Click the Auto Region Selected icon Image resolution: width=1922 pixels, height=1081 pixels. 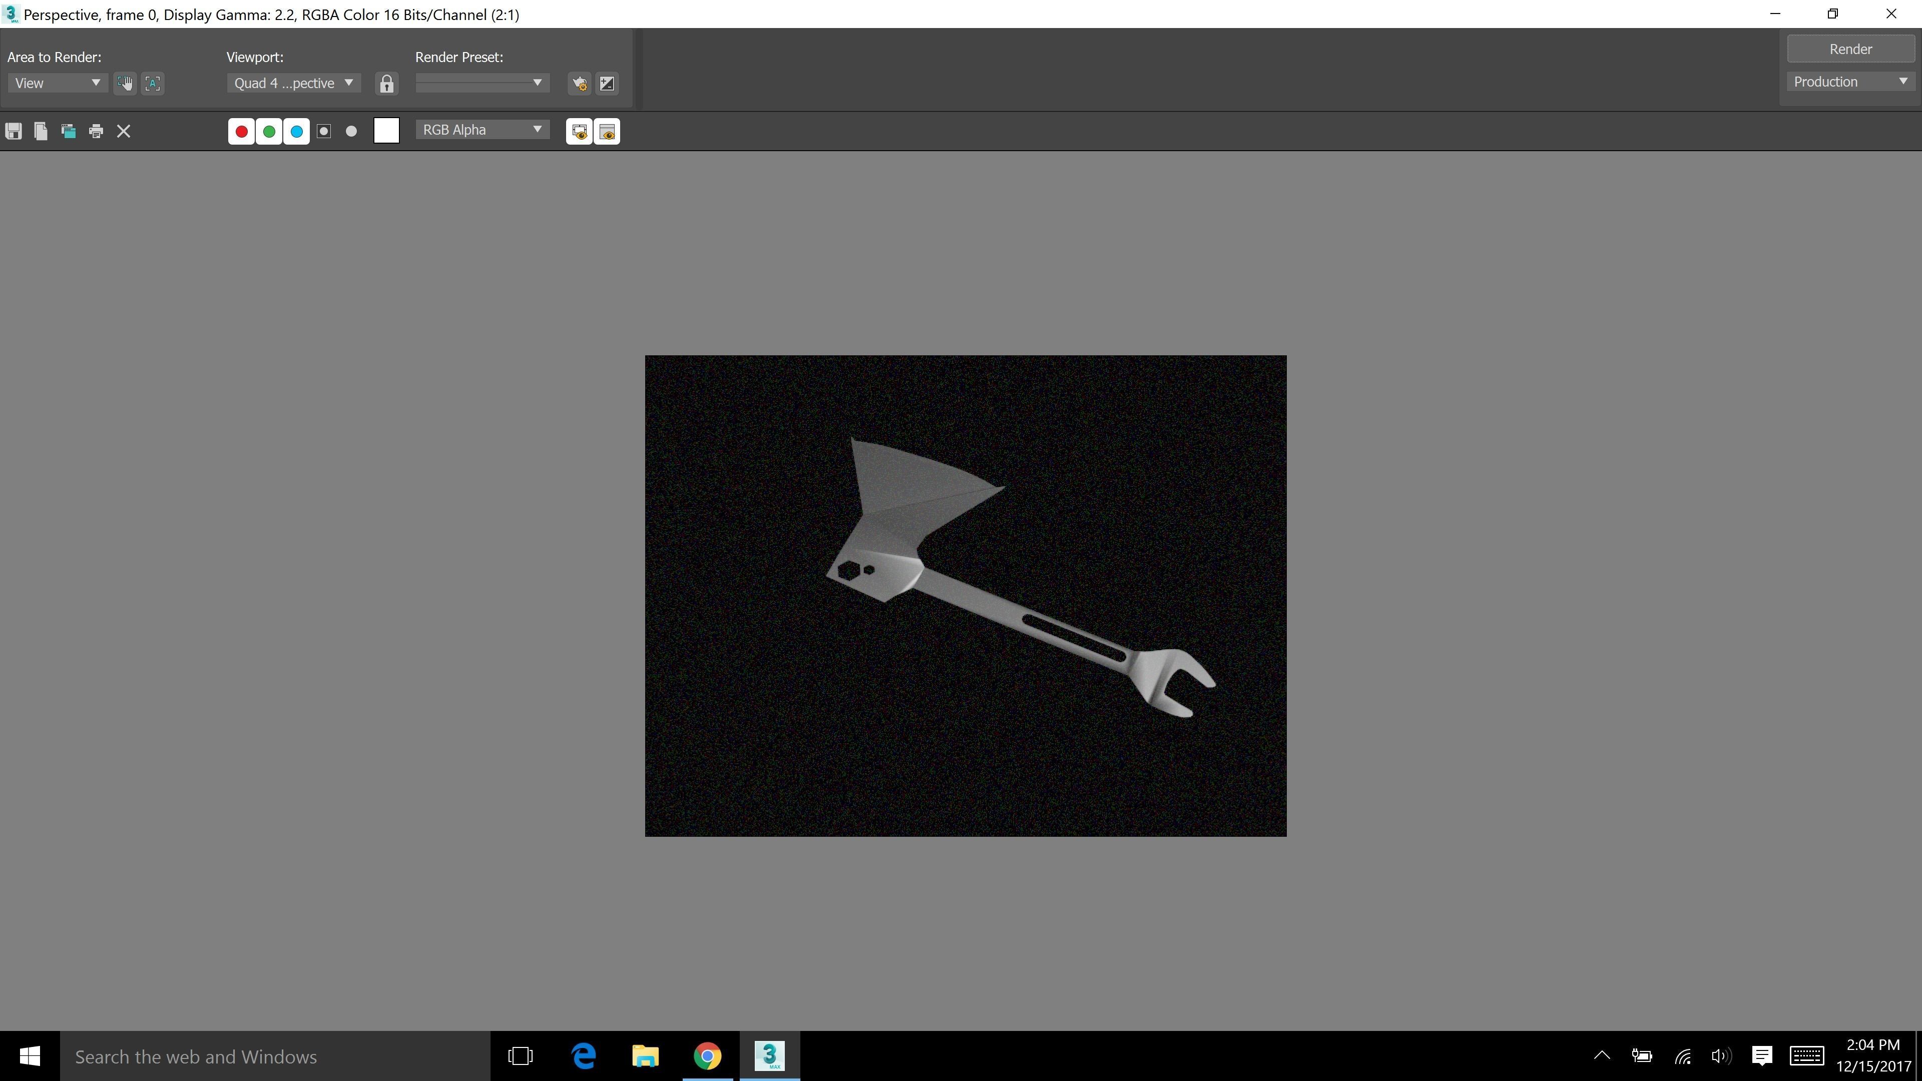[x=152, y=84]
